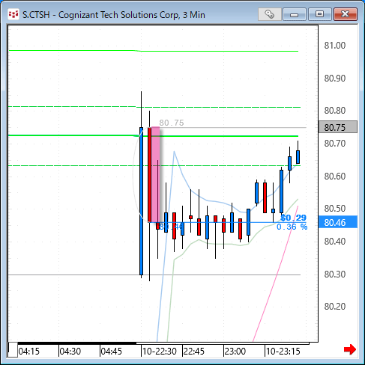Click the 81.00 price axis label
Image resolution: width=365 pixels, height=365 pixels.
tap(335, 46)
